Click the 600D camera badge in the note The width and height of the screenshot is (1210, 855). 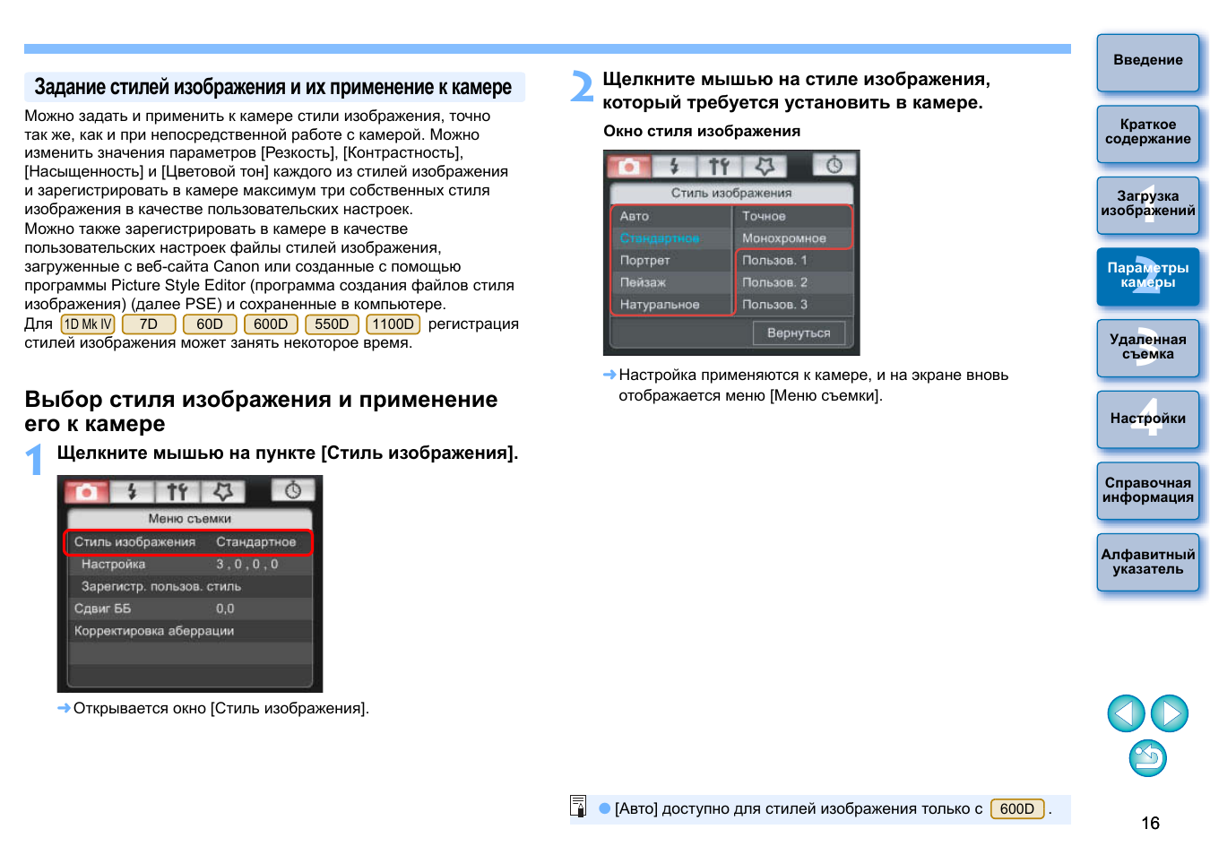click(1017, 808)
